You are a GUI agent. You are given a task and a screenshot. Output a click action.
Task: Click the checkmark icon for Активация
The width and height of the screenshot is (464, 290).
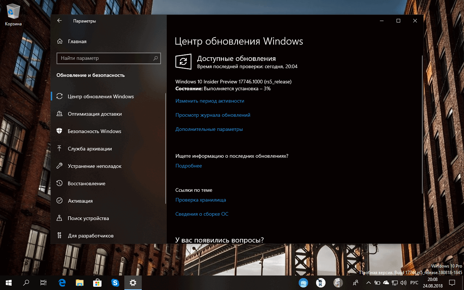(x=59, y=201)
